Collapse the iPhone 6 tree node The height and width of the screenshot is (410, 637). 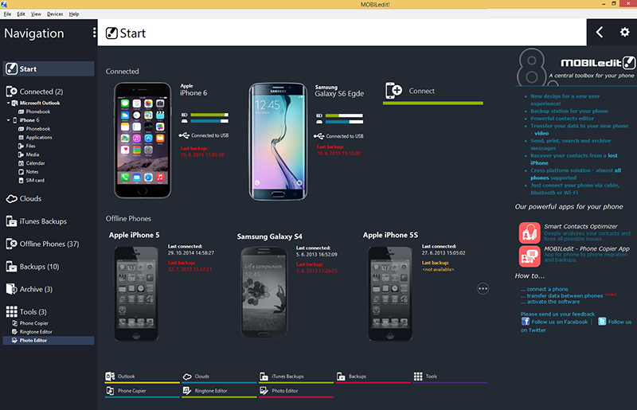[x=8, y=120]
